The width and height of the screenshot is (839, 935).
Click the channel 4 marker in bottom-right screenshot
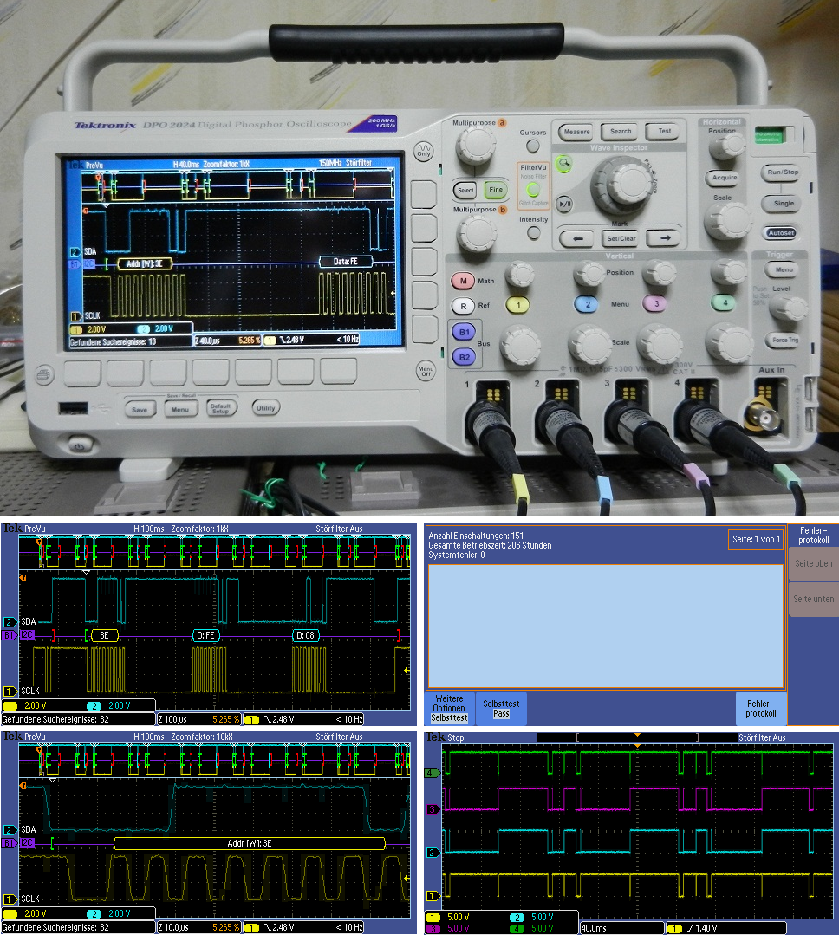click(432, 773)
